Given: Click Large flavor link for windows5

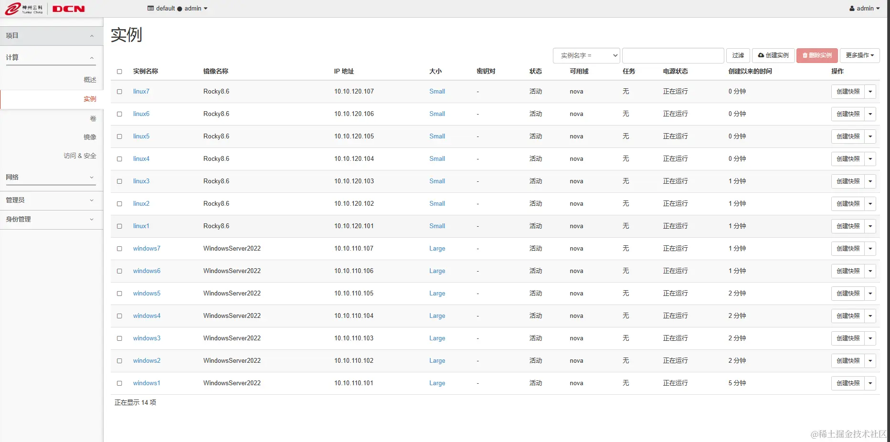Looking at the screenshot, I should (437, 294).
